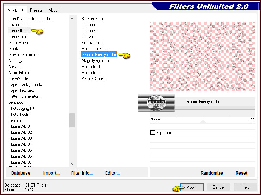The image size is (261, 195).
Task: Select Layout Tools category
Action: click(19, 25)
